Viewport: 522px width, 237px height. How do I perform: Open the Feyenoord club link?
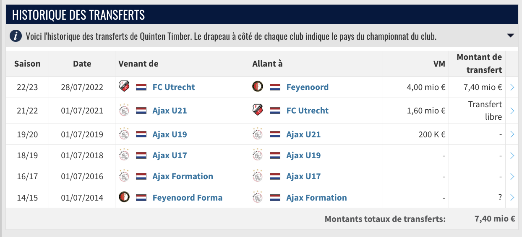tap(307, 87)
